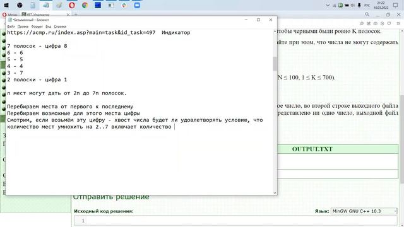Screen dimensions: 404x227
Task: Click the OUTPUT.TXT table header
Action: click(x=312, y=149)
